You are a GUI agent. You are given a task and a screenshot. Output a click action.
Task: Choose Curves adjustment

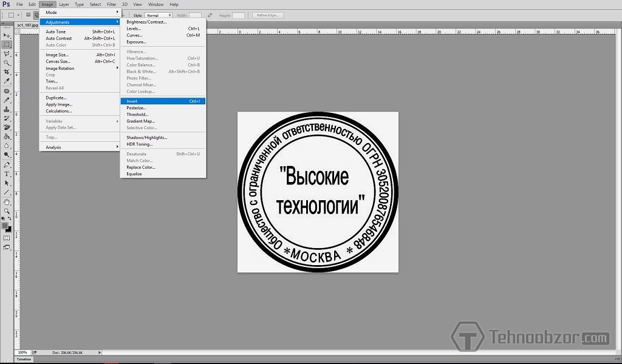[x=163, y=35]
